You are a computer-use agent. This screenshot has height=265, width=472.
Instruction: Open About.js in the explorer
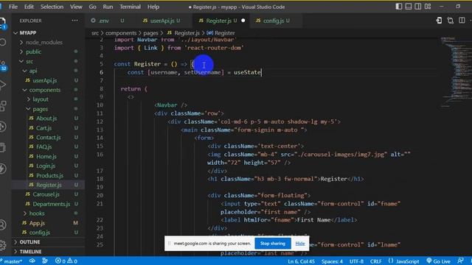[46, 119]
